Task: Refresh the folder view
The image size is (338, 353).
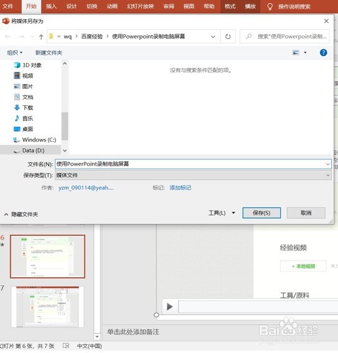Action: point(228,37)
